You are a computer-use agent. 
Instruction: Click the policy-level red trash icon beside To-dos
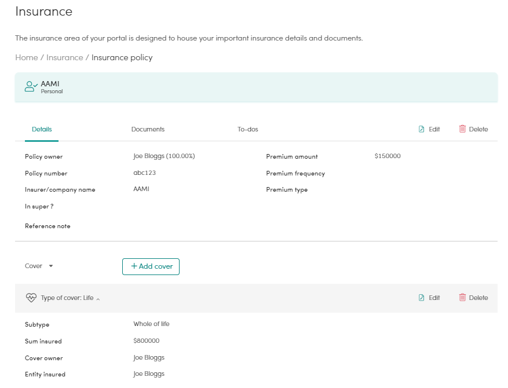tap(462, 129)
